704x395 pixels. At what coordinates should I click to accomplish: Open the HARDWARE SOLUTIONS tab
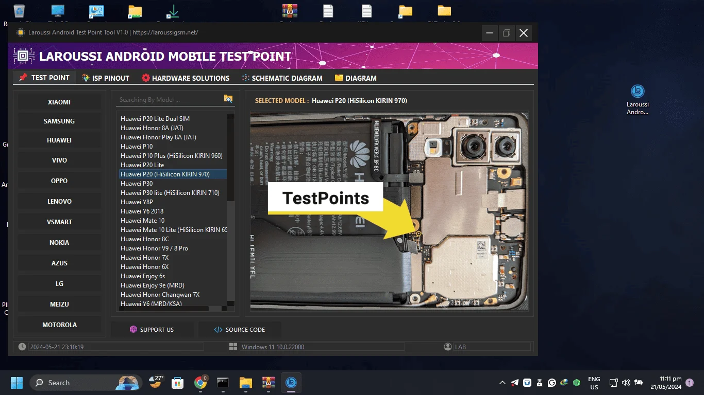pos(186,78)
